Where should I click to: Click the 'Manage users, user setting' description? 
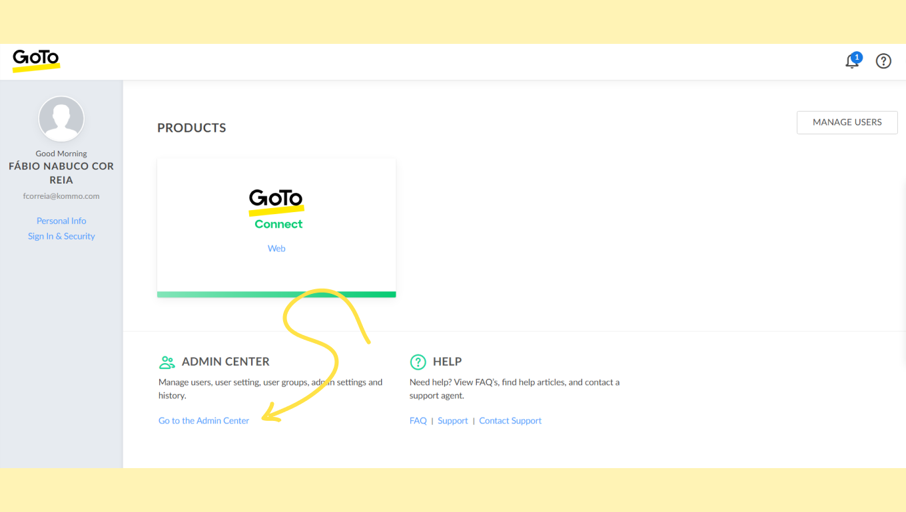pyautogui.click(x=270, y=389)
